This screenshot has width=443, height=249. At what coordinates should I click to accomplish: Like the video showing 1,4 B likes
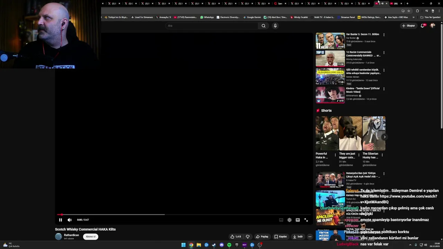click(x=236, y=237)
